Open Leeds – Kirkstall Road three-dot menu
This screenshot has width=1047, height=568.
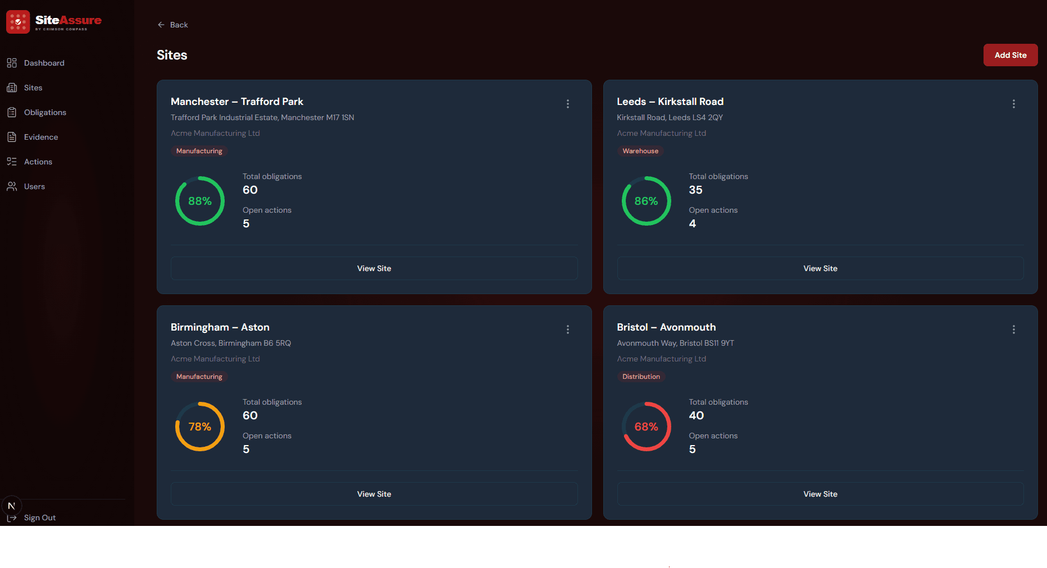[1014, 104]
